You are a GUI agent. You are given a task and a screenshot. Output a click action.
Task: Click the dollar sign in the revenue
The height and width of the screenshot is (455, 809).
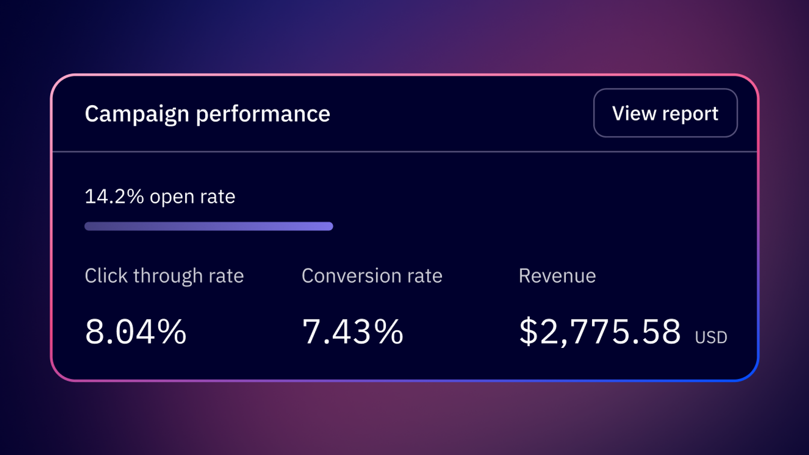[x=528, y=332]
